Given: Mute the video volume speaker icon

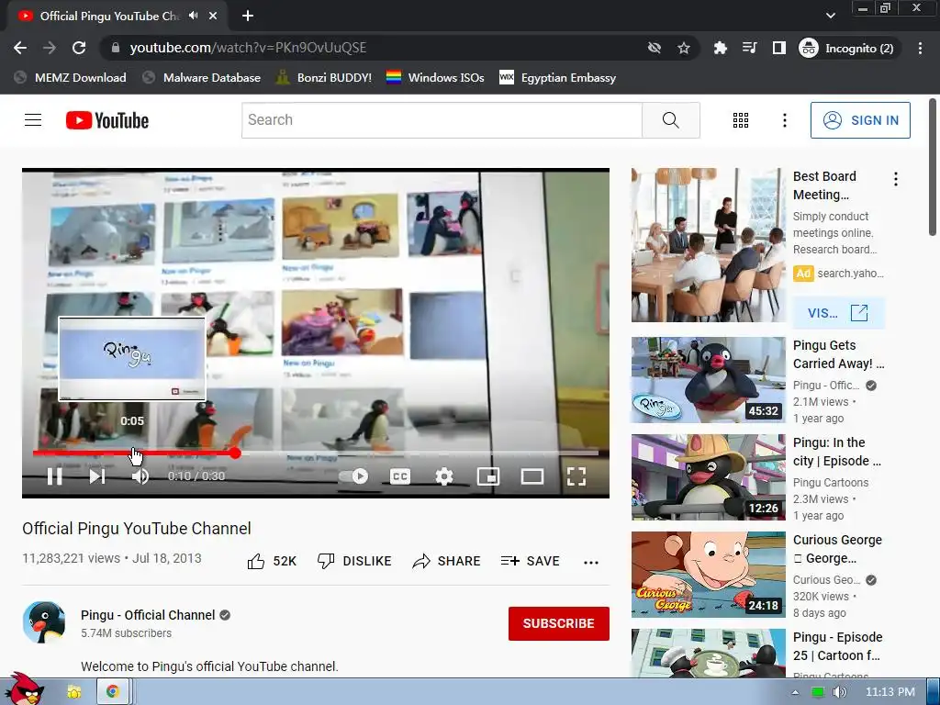Looking at the screenshot, I should pyautogui.click(x=140, y=476).
